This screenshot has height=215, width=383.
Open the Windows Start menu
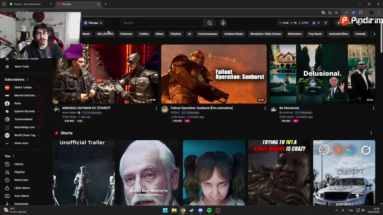coord(165,210)
